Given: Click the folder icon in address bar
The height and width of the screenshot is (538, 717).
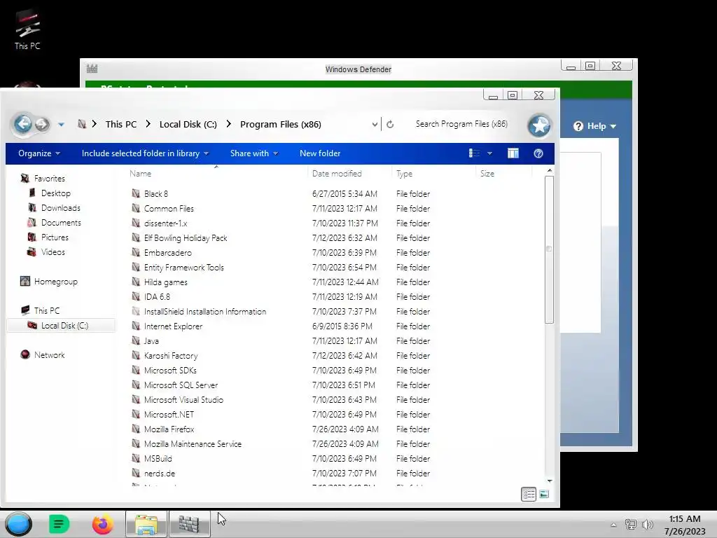Looking at the screenshot, I should pyautogui.click(x=82, y=124).
